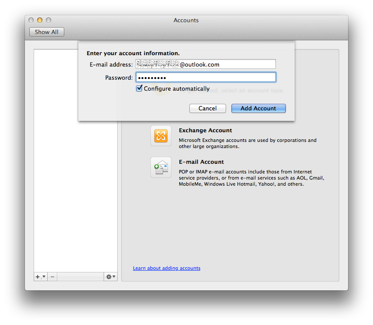Image resolution: width=373 pixels, height=325 pixels.
Task: Select the Exchange Account heading text
Action: pos(205,131)
